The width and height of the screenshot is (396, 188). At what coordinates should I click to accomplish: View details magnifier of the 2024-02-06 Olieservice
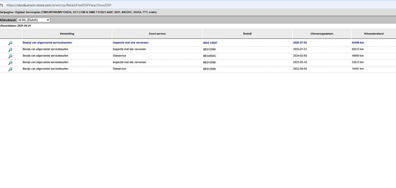[x=10, y=56]
